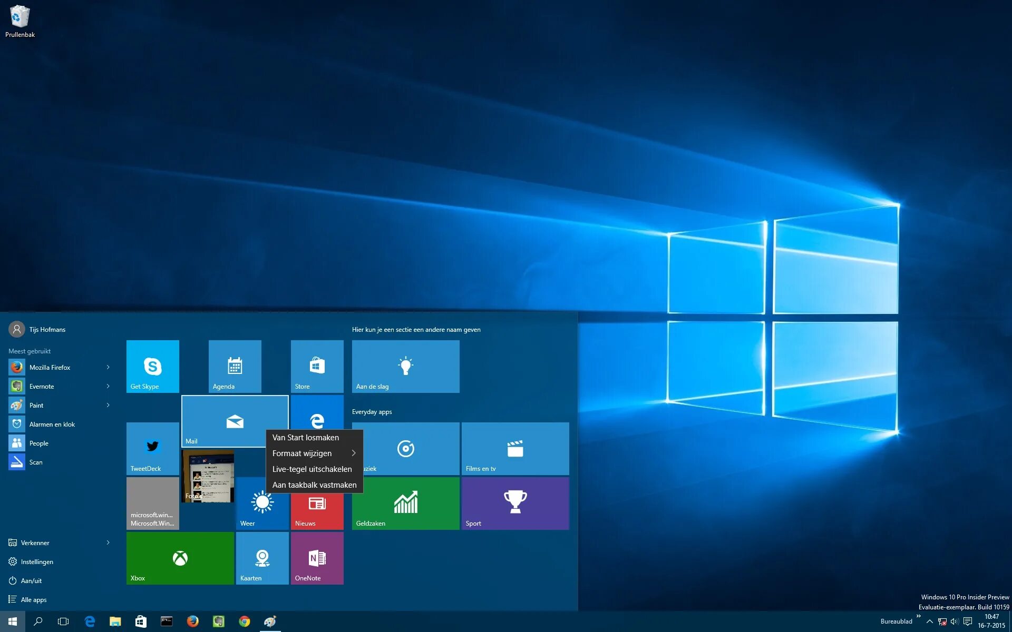Open the Xbox tile
Viewport: 1012px width, 632px height.
(x=180, y=558)
